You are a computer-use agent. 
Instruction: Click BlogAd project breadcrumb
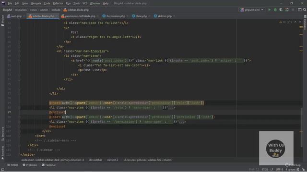click(7, 10)
